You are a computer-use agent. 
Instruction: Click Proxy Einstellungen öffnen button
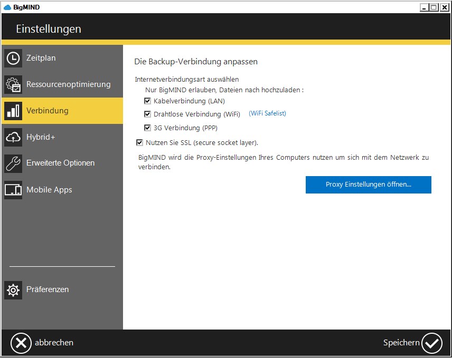[369, 185]
